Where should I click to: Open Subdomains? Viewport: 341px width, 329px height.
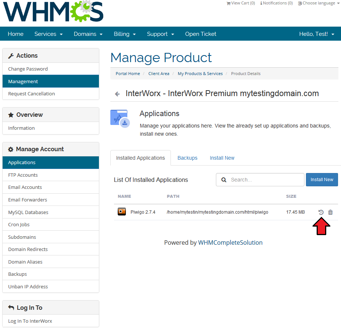point(51,237)
